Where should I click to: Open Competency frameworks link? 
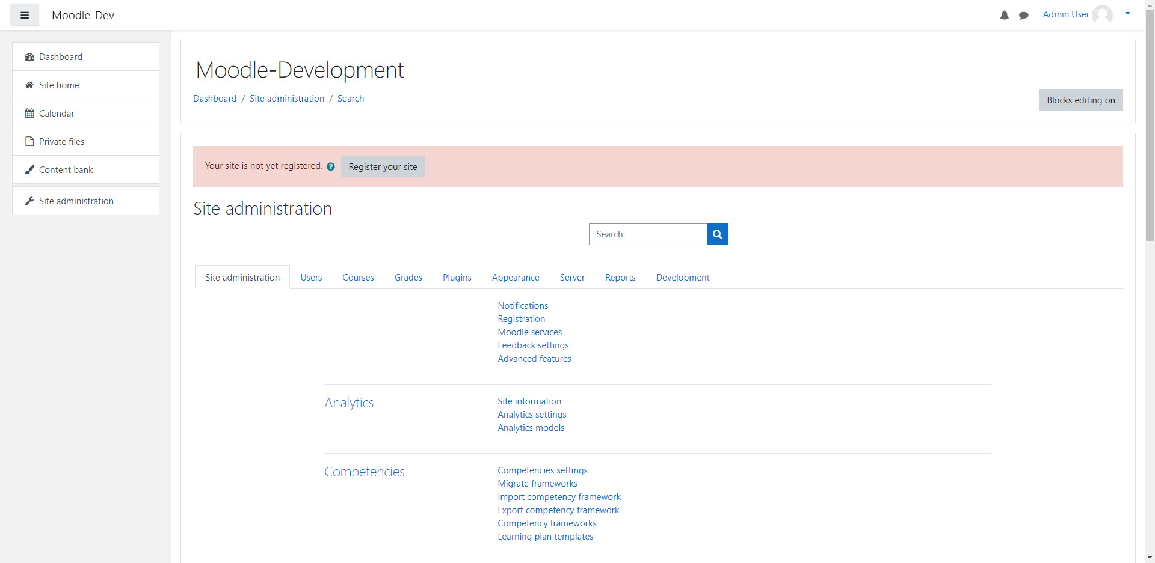(x=547, y=523)
